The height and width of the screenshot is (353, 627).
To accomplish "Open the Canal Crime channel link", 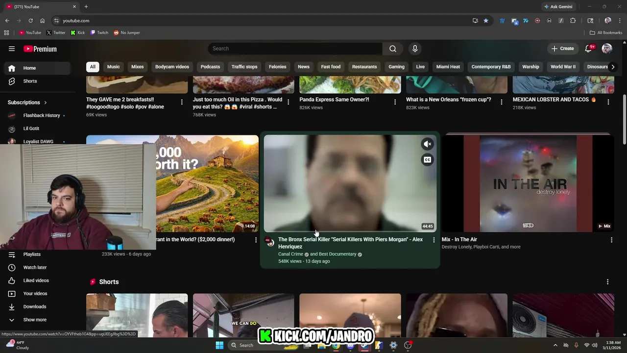I will tap(290, 254).
